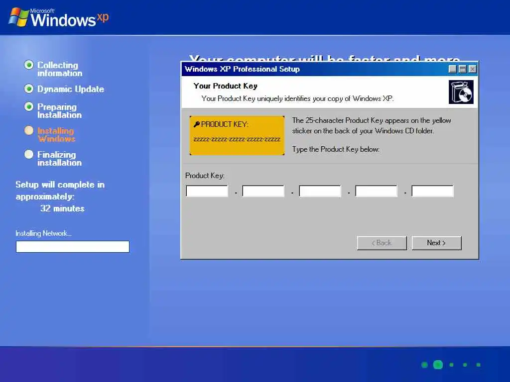The height and width of the screenshot is (382, 510).
Task: Click the Finalizing installation step indicator
Action: (x=29, y=154)
